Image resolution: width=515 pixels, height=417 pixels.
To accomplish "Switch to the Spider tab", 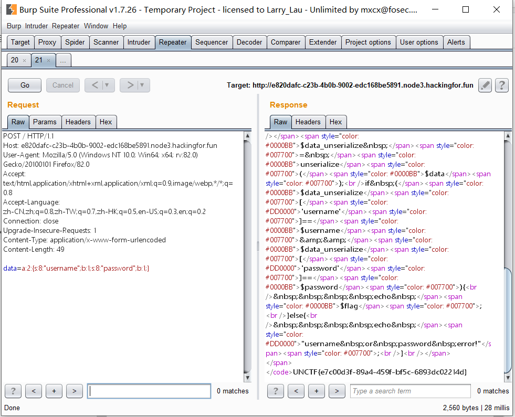I will (x=75, y=42).
